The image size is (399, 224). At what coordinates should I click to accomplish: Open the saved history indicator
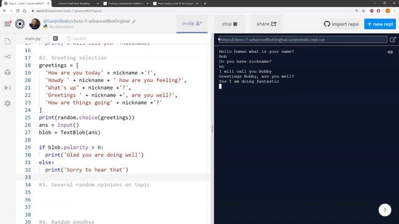point(76,39)
